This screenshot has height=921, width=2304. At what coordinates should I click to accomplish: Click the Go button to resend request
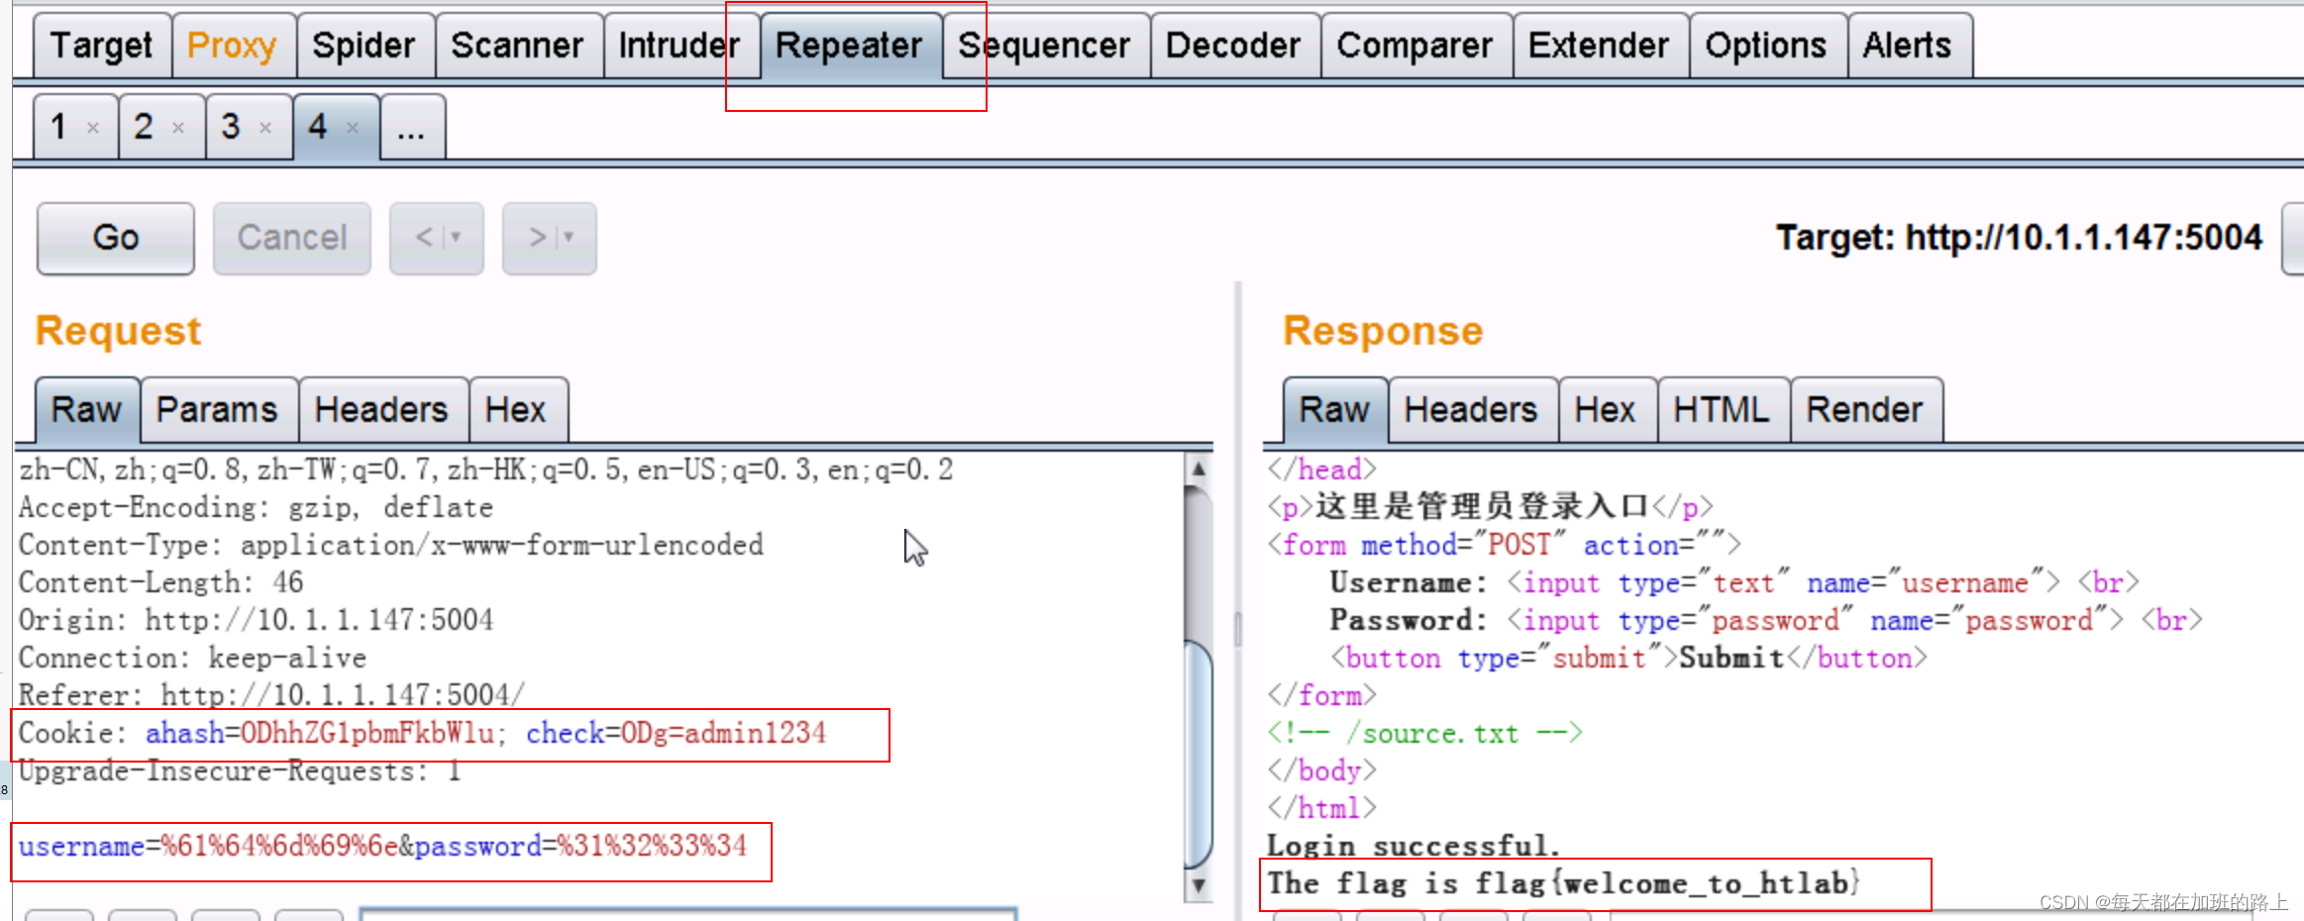pos(114,238)
